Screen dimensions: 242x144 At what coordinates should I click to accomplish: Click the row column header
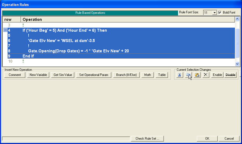pyautogui.click(x=12, y=20)
